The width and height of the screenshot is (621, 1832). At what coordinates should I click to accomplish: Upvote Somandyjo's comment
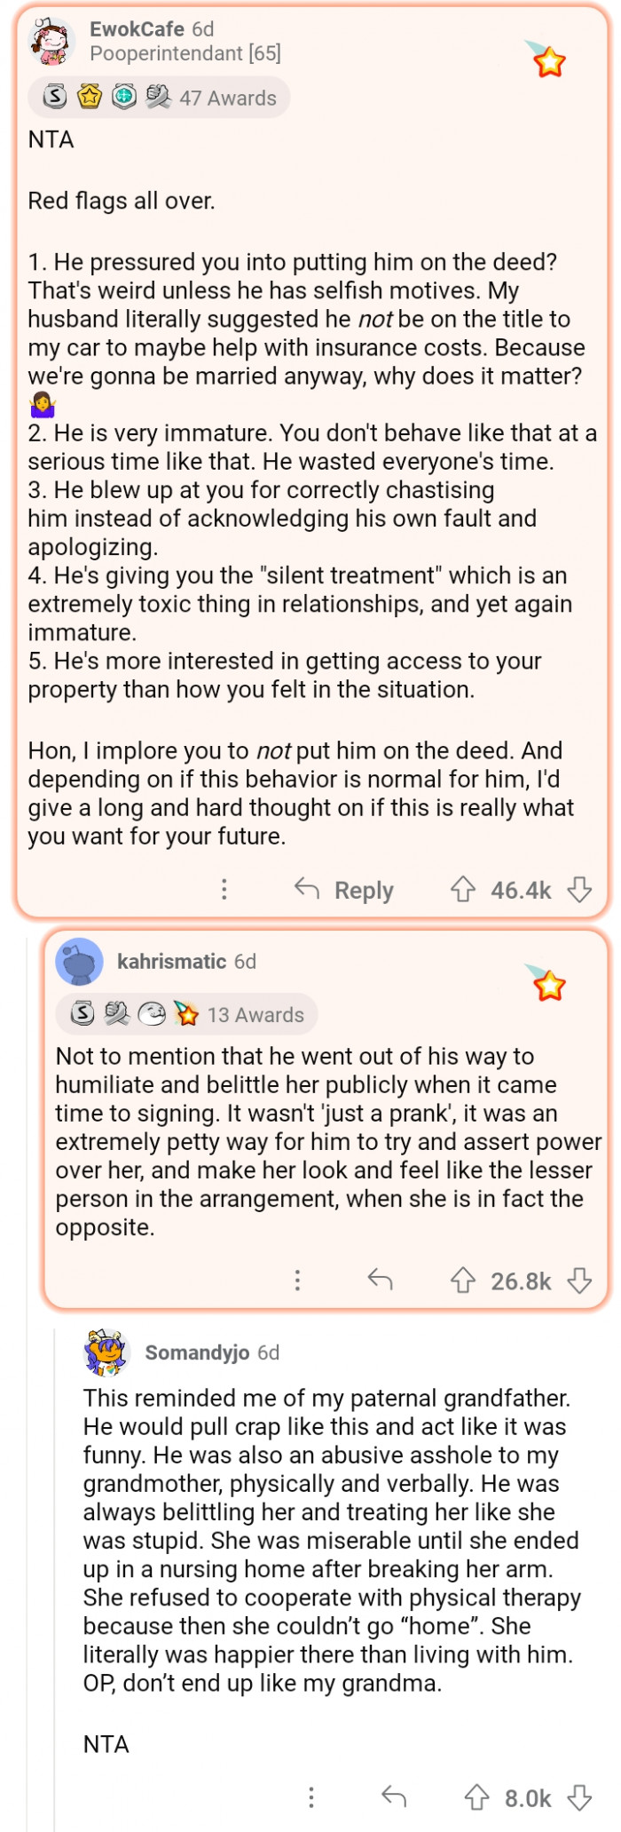click(477, 1797)
